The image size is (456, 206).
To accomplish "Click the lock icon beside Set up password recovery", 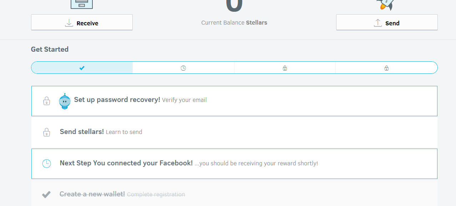I will [x=46, y=101].
